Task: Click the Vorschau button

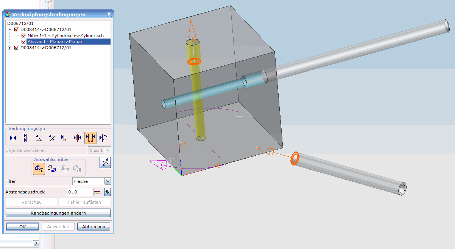Action: 31,202
